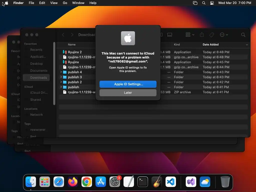Open the cloud weather app in Dock
This screenshot has width=256, height=192.
(205, 182)
